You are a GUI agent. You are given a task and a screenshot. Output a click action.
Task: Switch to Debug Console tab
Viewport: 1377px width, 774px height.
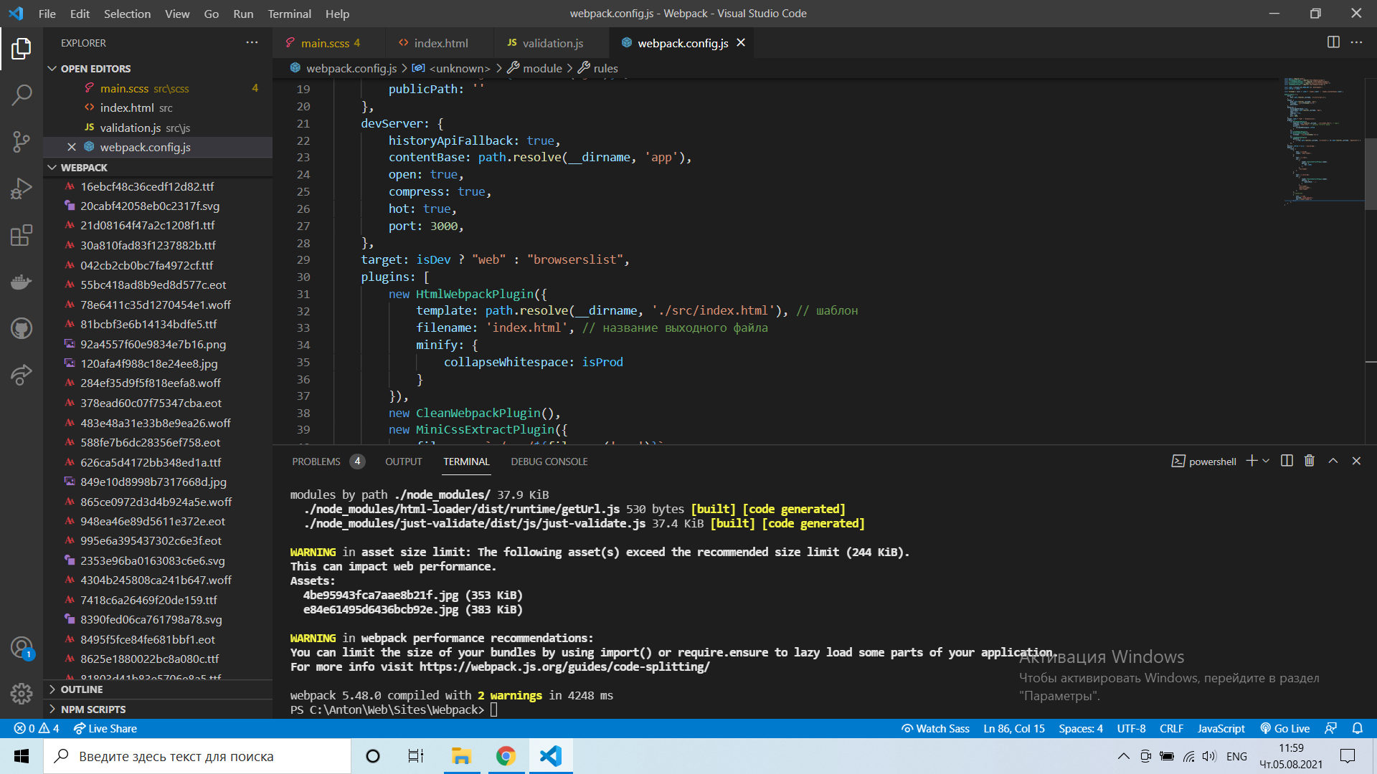549,462
